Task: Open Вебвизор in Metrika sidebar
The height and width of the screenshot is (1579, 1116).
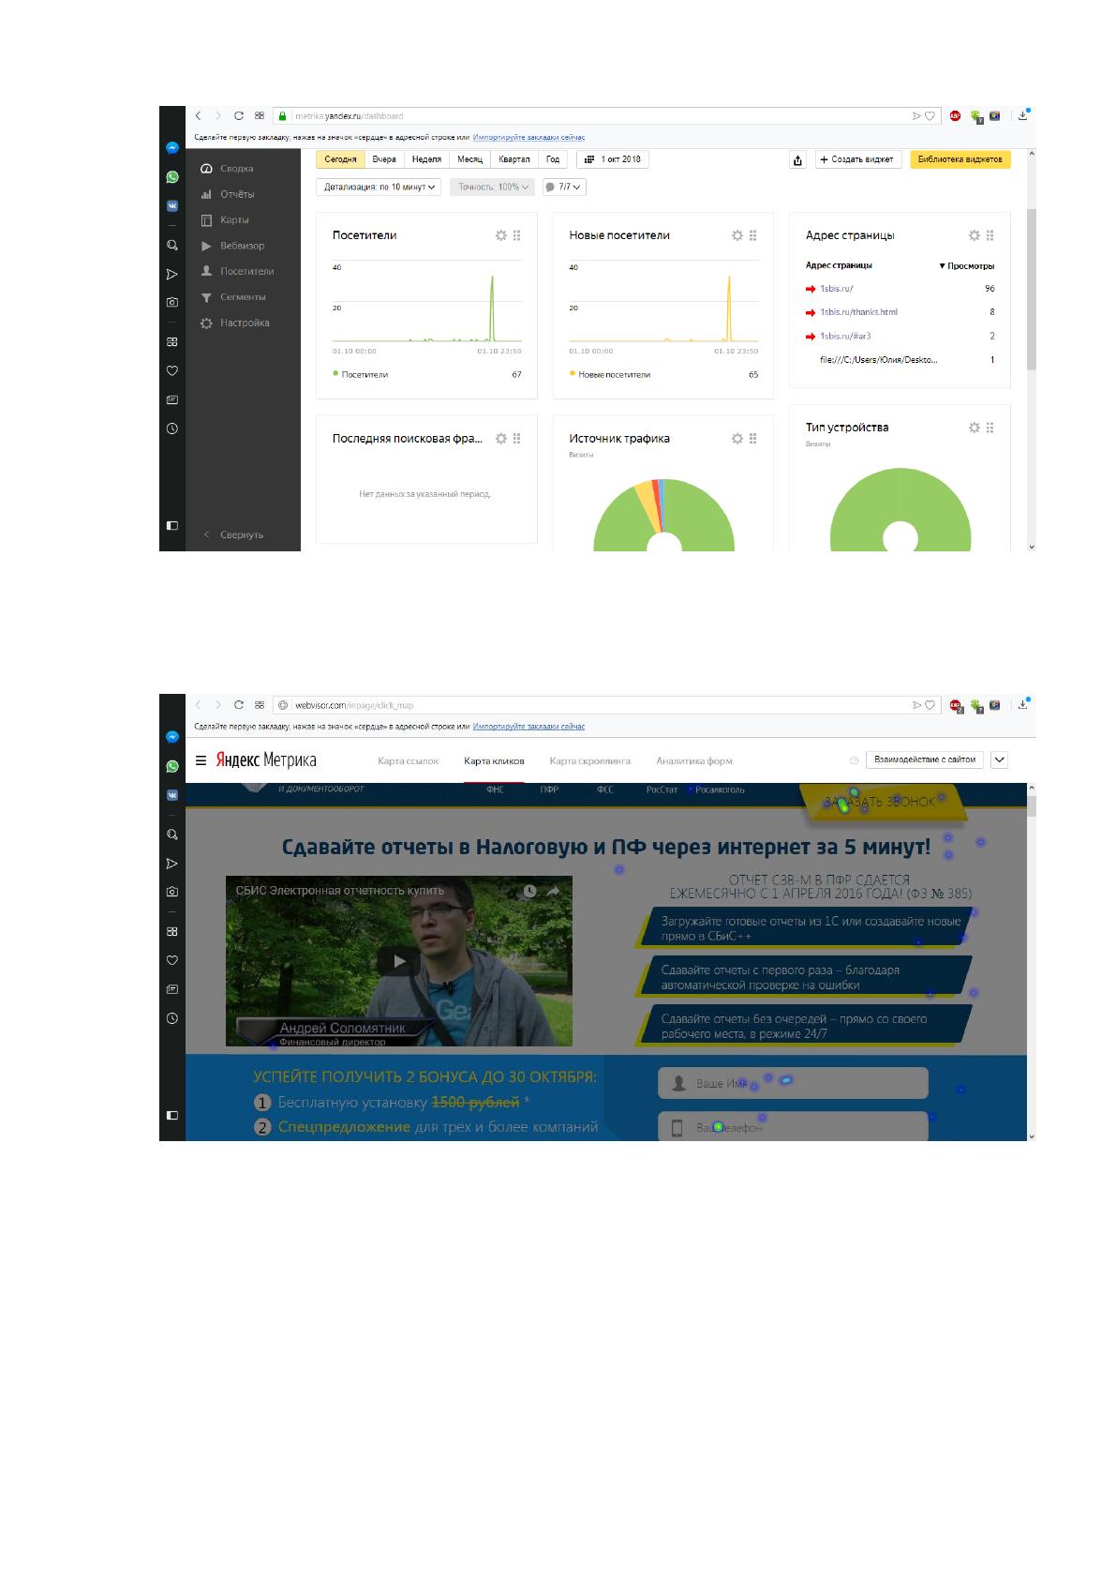Action: pyautogui.click(x=234, y=246)
